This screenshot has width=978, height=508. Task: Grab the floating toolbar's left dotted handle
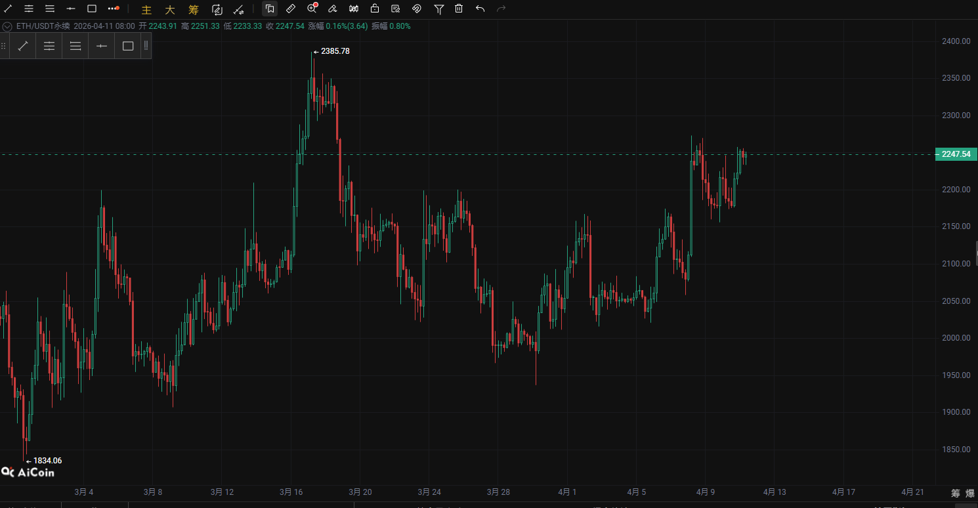pyautogui.click(x=4, y=46)
